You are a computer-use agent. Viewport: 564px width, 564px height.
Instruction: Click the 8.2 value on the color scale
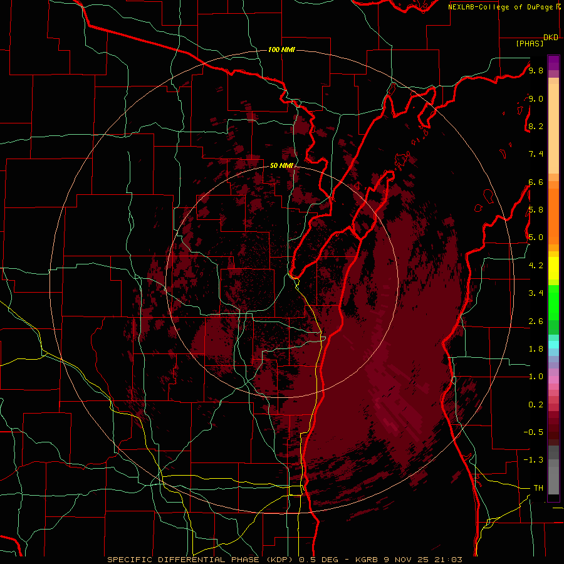536,126
